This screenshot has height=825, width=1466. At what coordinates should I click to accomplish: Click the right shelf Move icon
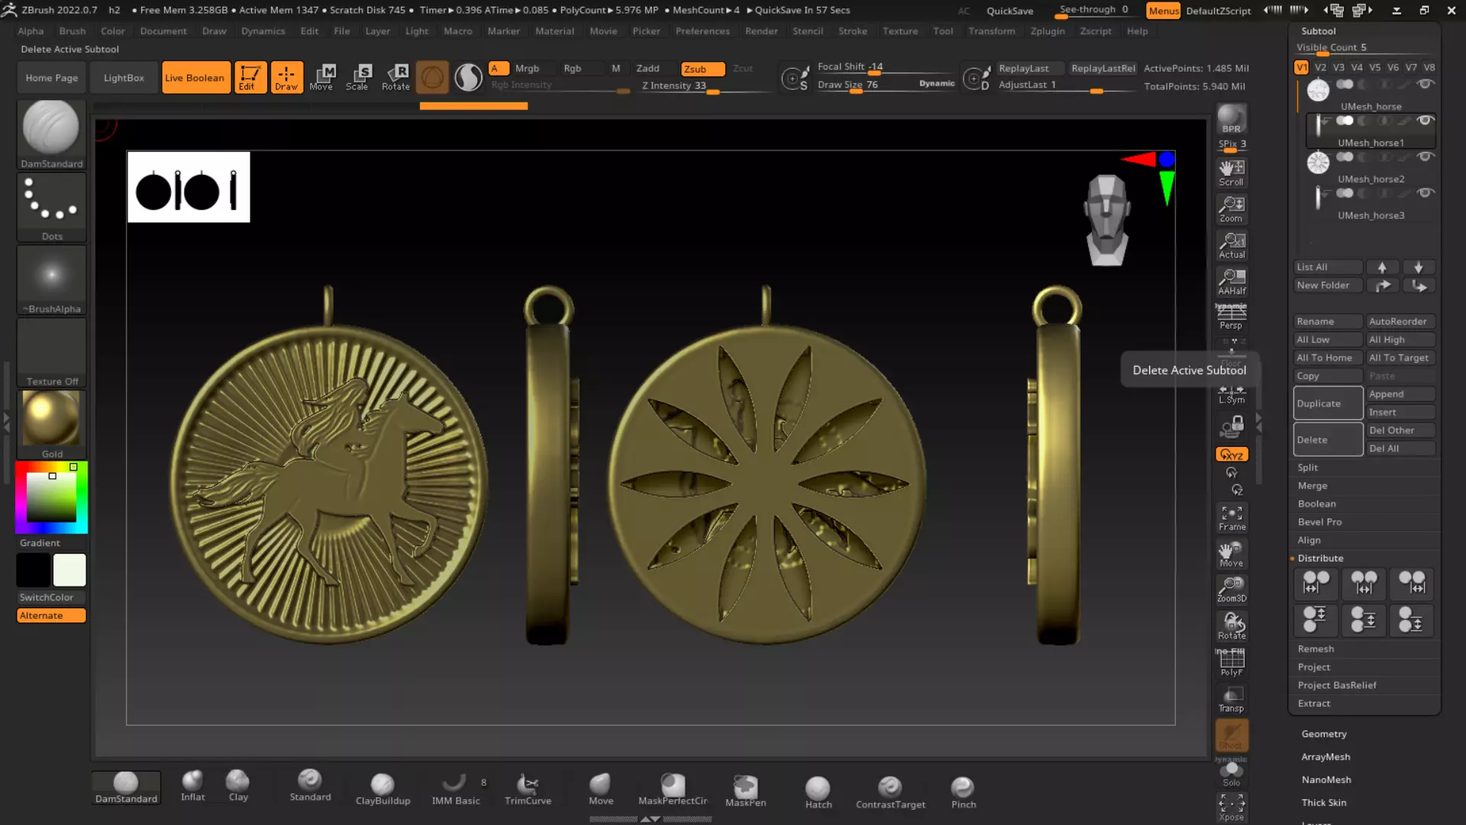click(1231, 554)
